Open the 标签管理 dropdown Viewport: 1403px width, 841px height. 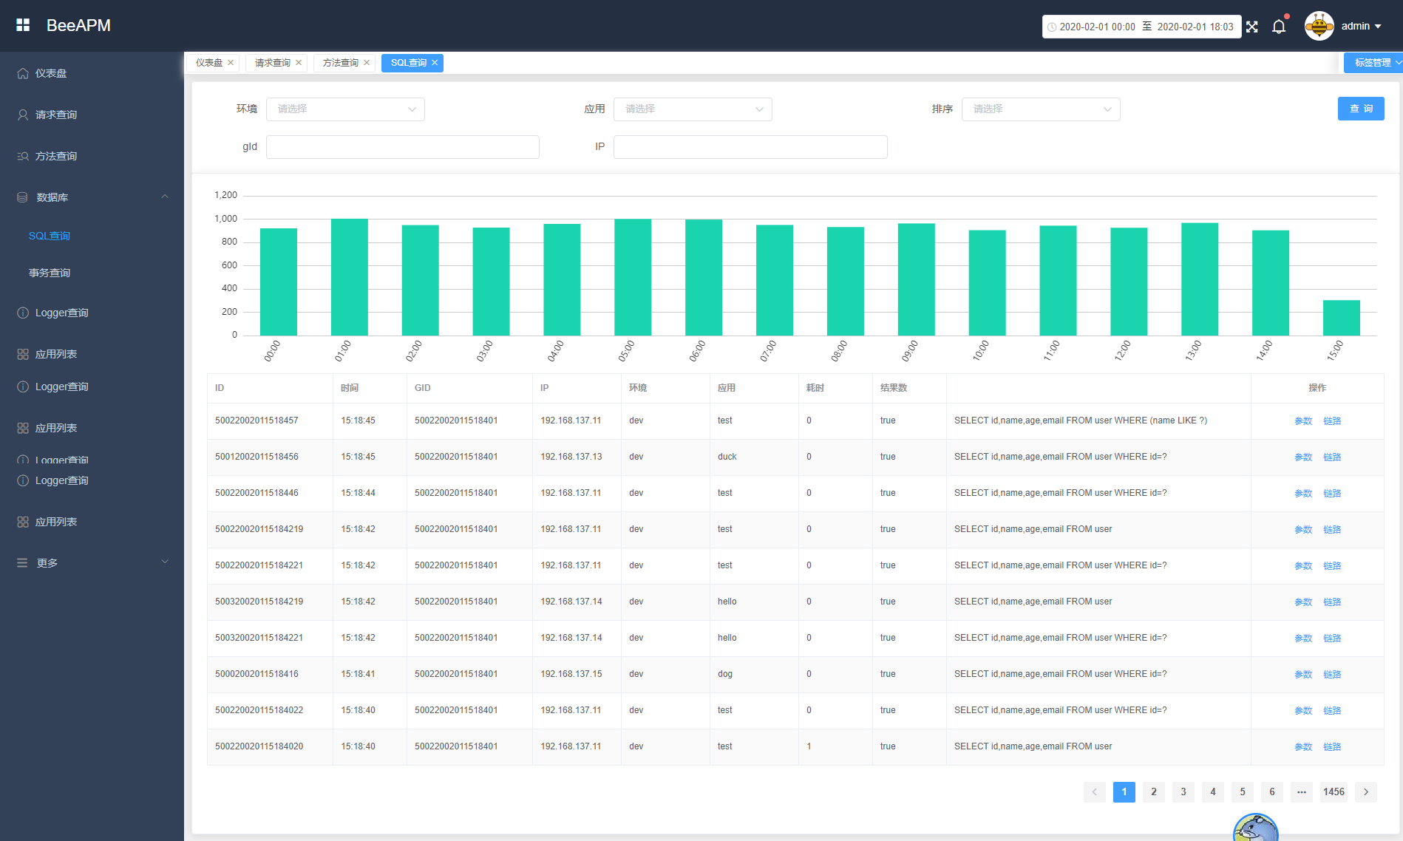click(1373, 63)
